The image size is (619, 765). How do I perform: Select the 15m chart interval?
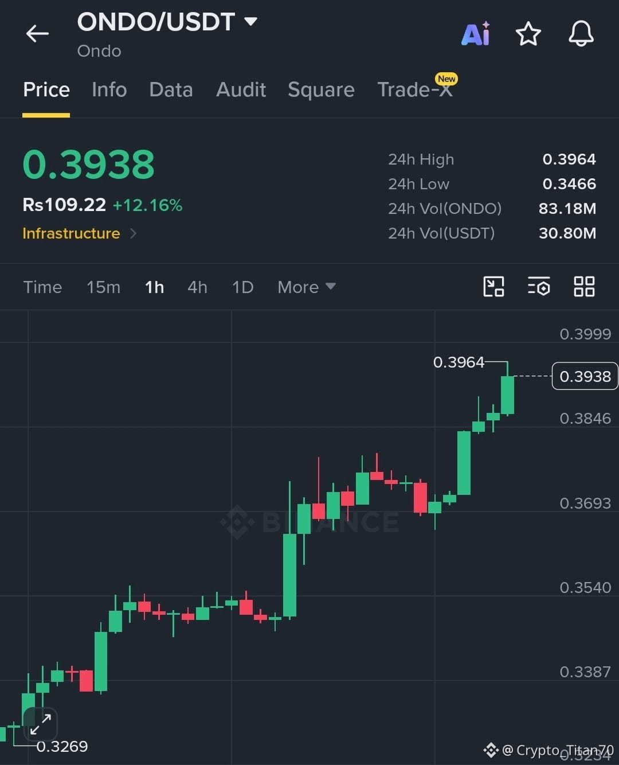(103, 287)
